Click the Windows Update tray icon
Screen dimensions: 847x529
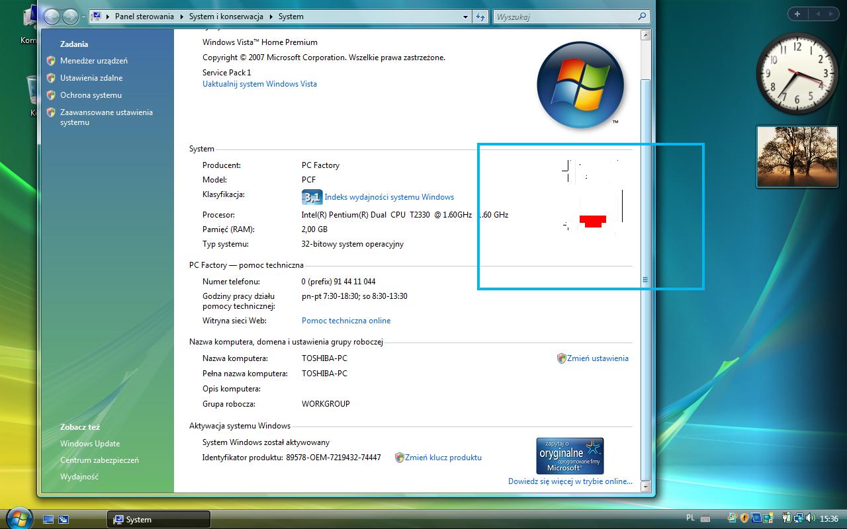tap(733, 519)
